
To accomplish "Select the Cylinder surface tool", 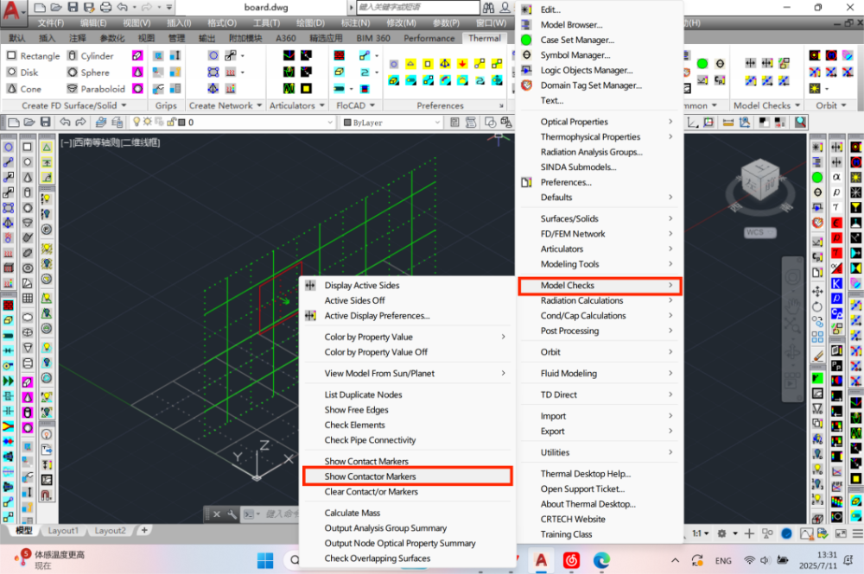I will 91,55.
